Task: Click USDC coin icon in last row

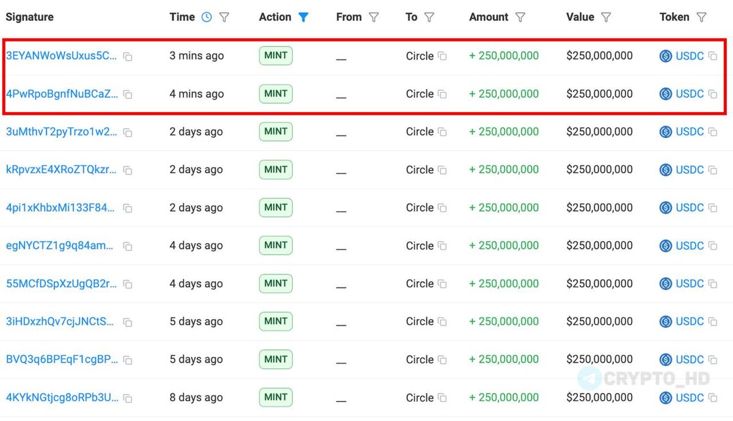Action: tap(666, 398)
